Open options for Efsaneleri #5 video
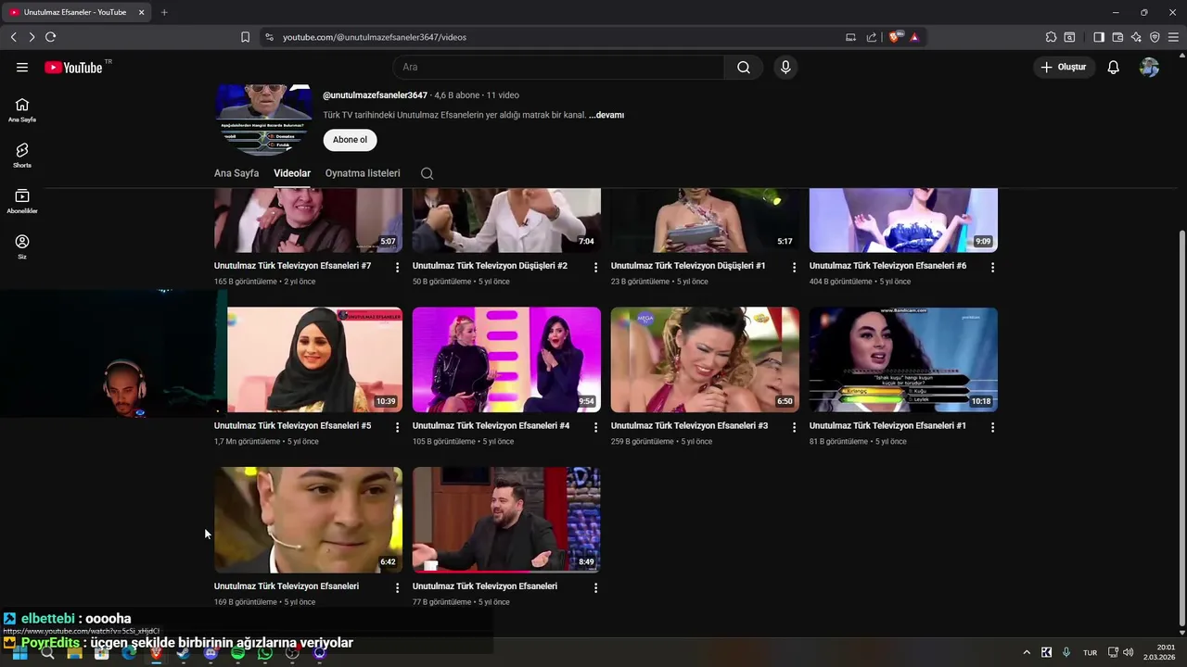The image size is (1187, 667). point(397,427)
